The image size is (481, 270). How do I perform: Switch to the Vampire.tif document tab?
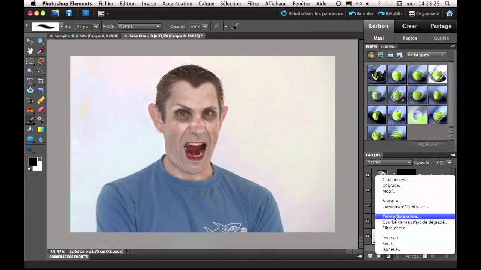pos(86,36)
